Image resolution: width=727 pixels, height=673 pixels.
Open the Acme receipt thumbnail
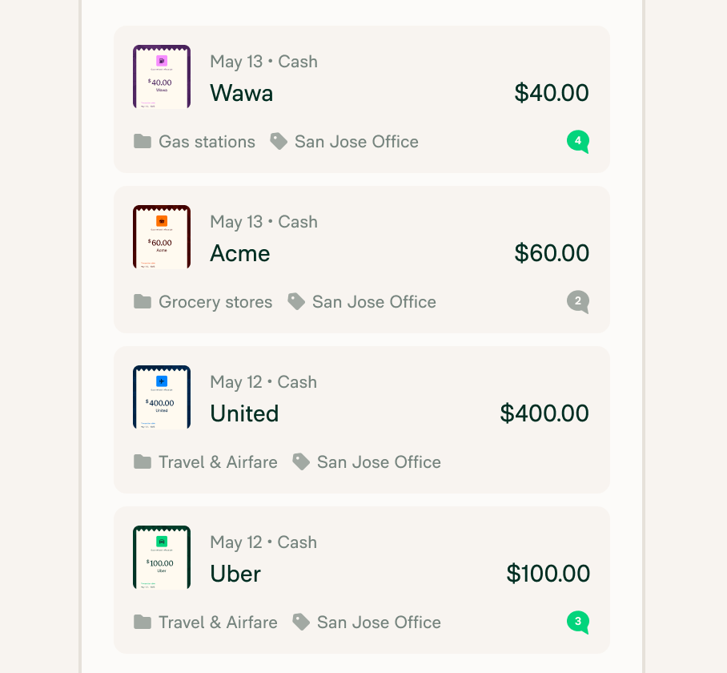click(162, 236)
